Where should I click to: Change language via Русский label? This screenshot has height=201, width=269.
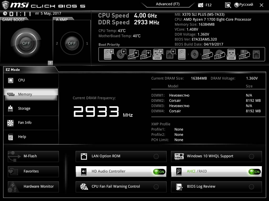coord(246,5)
